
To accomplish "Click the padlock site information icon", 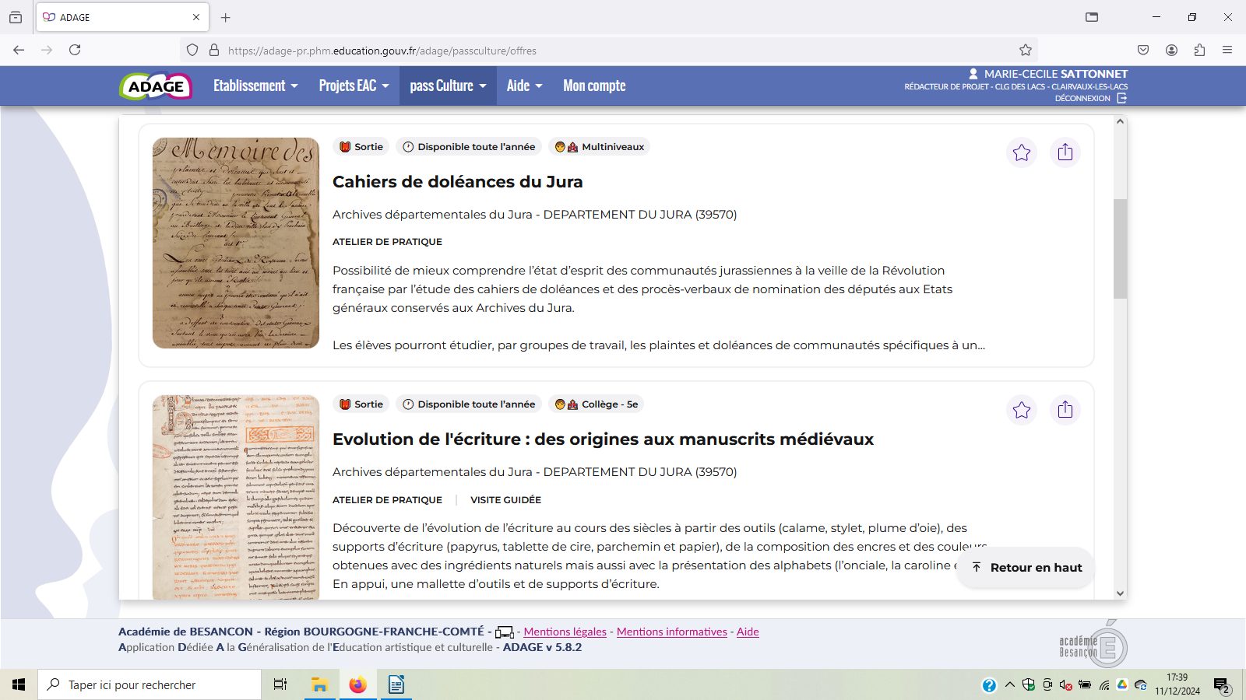I will 214,50.
